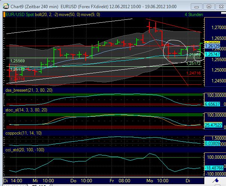Click the stochastic value 25,47522
This screenshot has width=226, height=186.
(x=213, y=125)
